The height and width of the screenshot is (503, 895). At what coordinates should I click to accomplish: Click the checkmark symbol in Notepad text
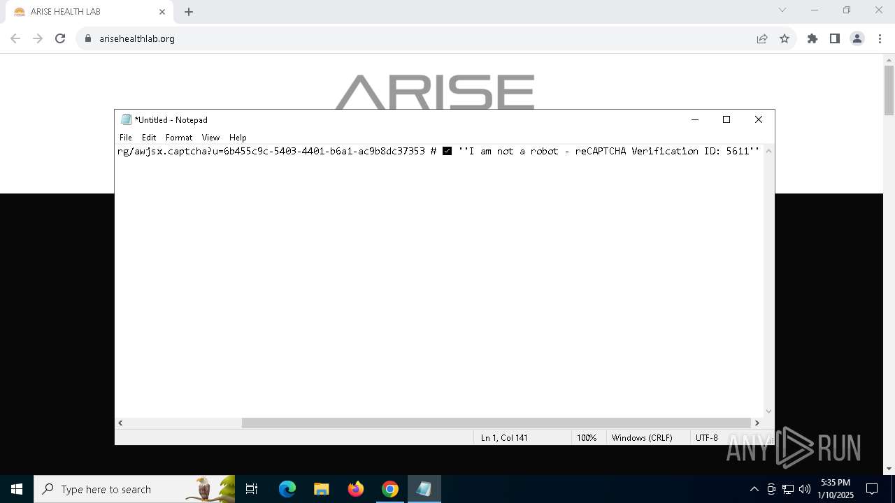[x=447, y=151]
